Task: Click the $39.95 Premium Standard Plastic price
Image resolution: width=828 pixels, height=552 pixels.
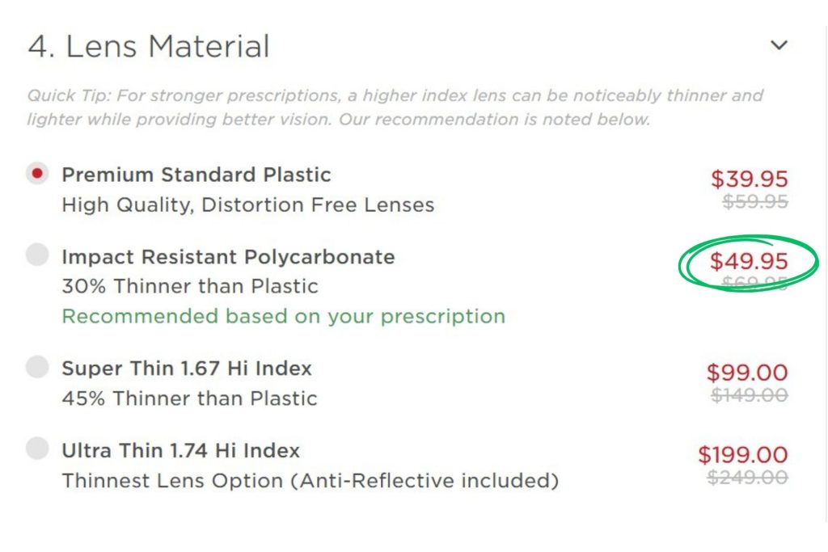Action: [x=751, y=179]
